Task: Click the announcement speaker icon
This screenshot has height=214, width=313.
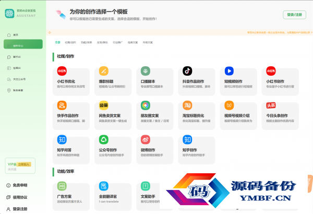Action: coord(50,32)
